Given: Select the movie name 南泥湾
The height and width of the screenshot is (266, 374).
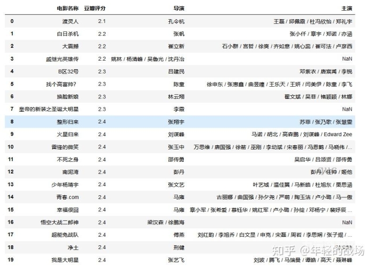Looking at the screenshot, I should coord(70,172).
